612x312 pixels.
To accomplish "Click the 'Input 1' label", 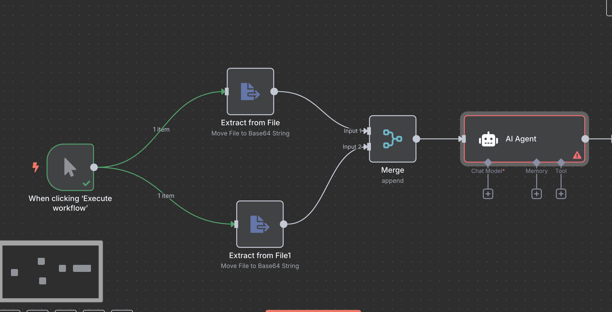I will pos(353,131).
